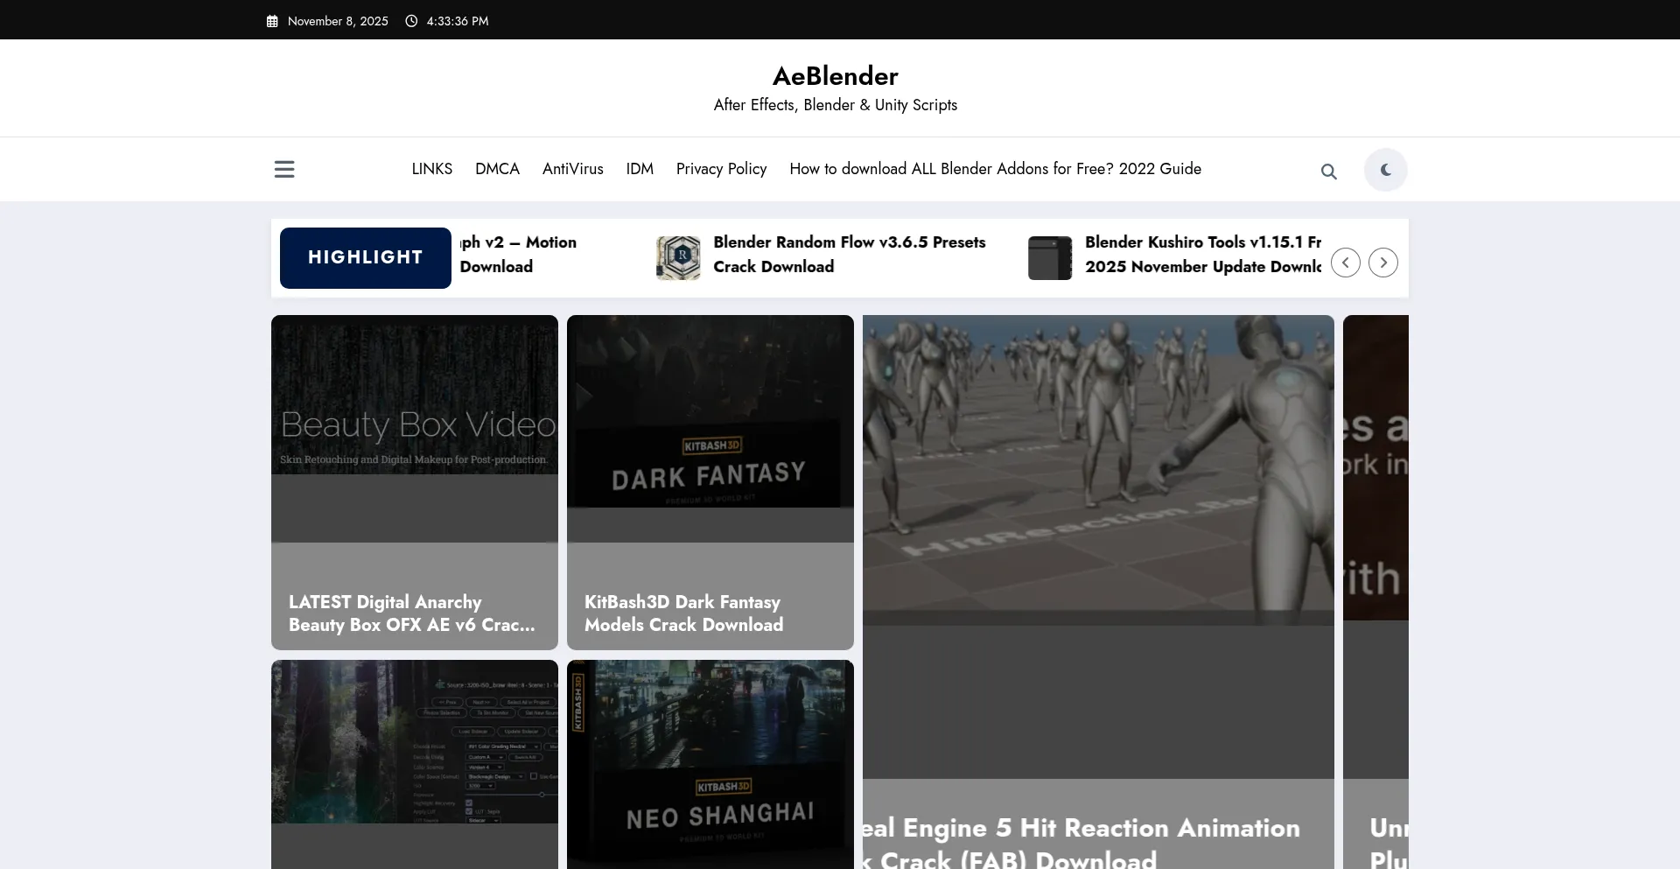Viewport: 1680px width, 869px height.
Task: Open Blender Random Flow v3.6.5 highlight link
Action: [x=849, y=254]
